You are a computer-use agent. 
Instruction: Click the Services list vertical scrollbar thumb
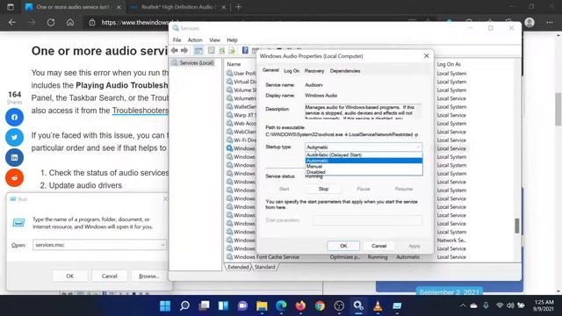click(517, 226)
